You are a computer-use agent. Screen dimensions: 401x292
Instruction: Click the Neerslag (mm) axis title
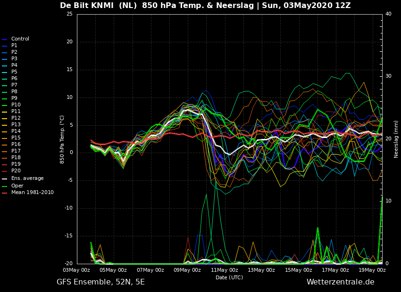point(396,139)
